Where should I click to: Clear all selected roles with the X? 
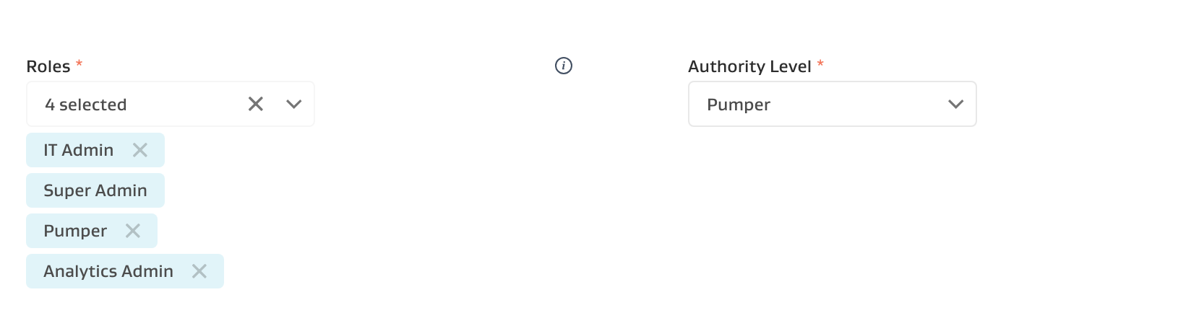[x=256, y=105]
